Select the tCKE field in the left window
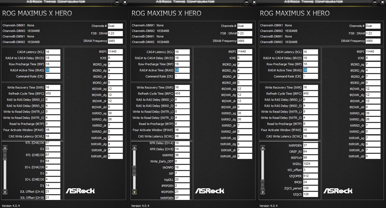386x208 pixels. pos(115,58)
